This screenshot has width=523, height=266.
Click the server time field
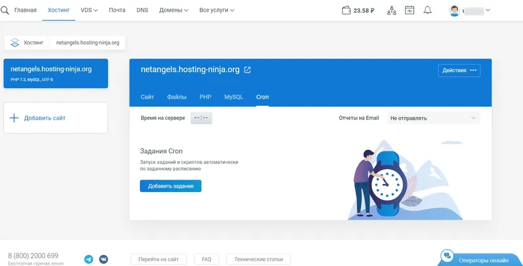point(201,118)
